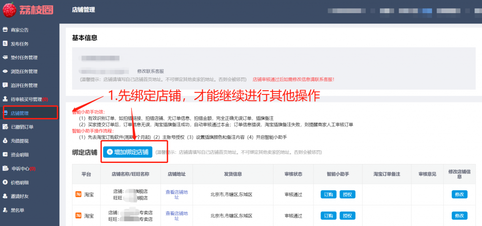Click 订购 in the 旗舰店 row
The width and height of the screenshot is (482, 226).
point(328,195)
